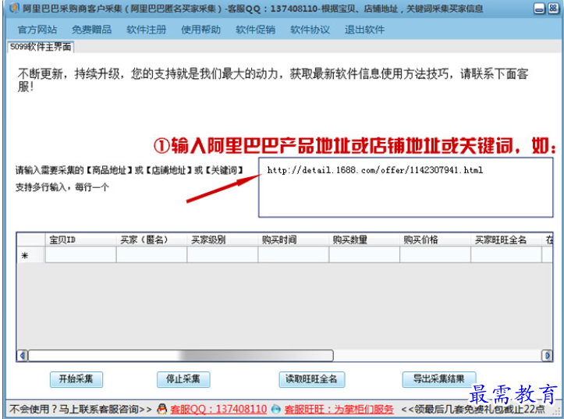The image size is (564, 419).
Task: Click the empty 宝贝ID cell in new row
Action: [x=80, y=255]
